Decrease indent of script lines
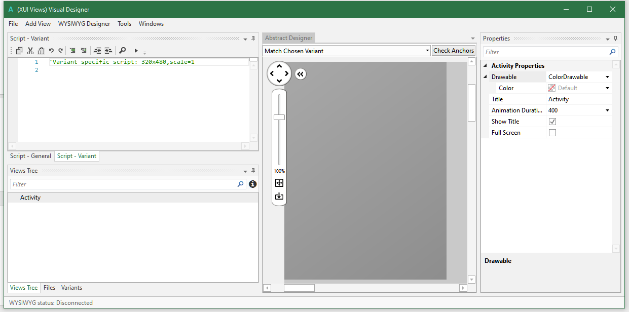Image resolution: width=629 pixels, height=312 pixels. pyautogui.click(x=97, y=51)
